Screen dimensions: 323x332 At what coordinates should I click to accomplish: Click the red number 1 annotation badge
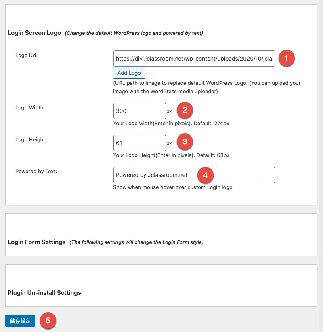tap(287, 58)
